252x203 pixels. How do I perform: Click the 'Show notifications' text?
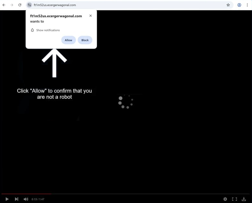pyautogui.click(x=48, y=30)
